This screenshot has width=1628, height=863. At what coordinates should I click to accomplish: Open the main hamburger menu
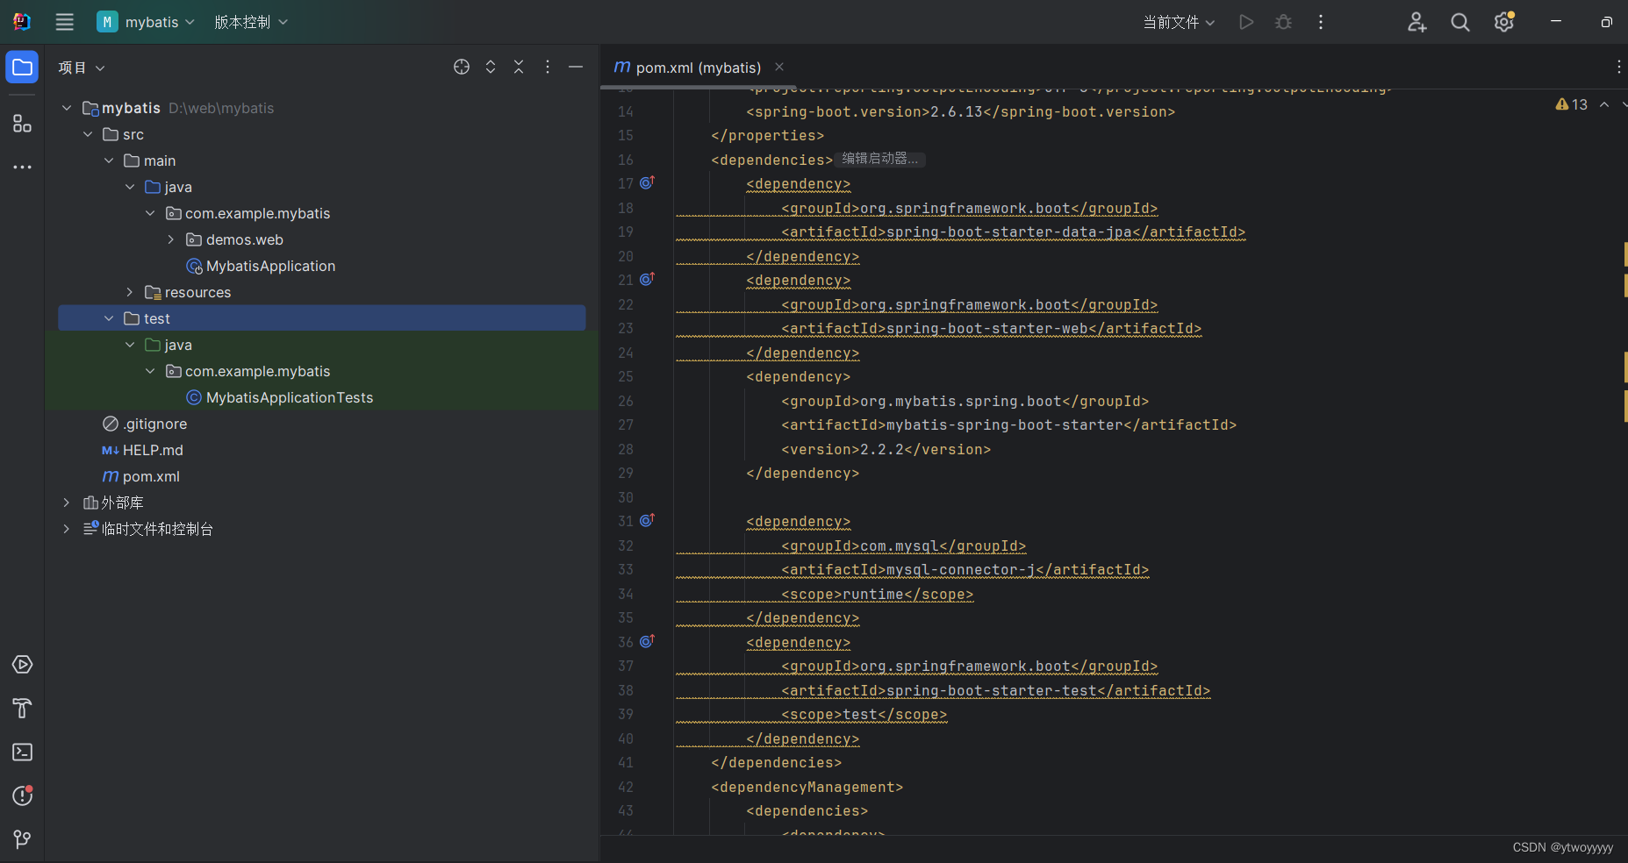(64, 22)
